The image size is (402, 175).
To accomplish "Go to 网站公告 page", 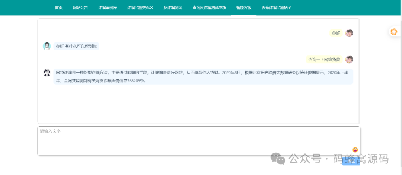I will 80,7.
